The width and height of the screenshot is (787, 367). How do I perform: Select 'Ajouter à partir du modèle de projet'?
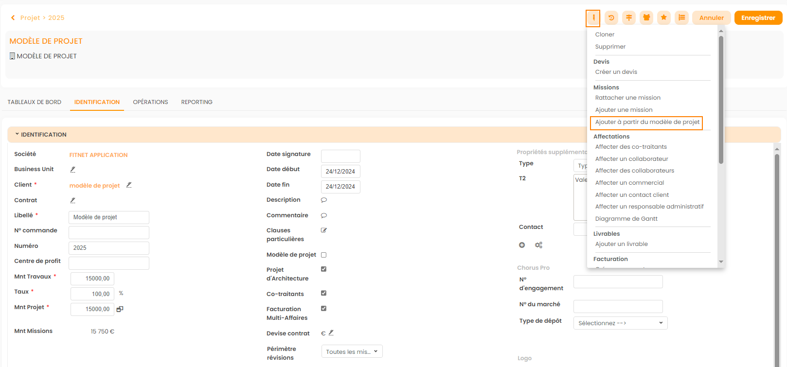click(x=647, y=122)
